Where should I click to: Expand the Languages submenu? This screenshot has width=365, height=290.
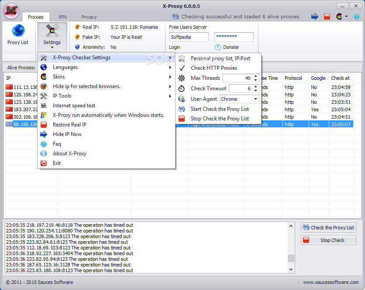pos(170,67)
